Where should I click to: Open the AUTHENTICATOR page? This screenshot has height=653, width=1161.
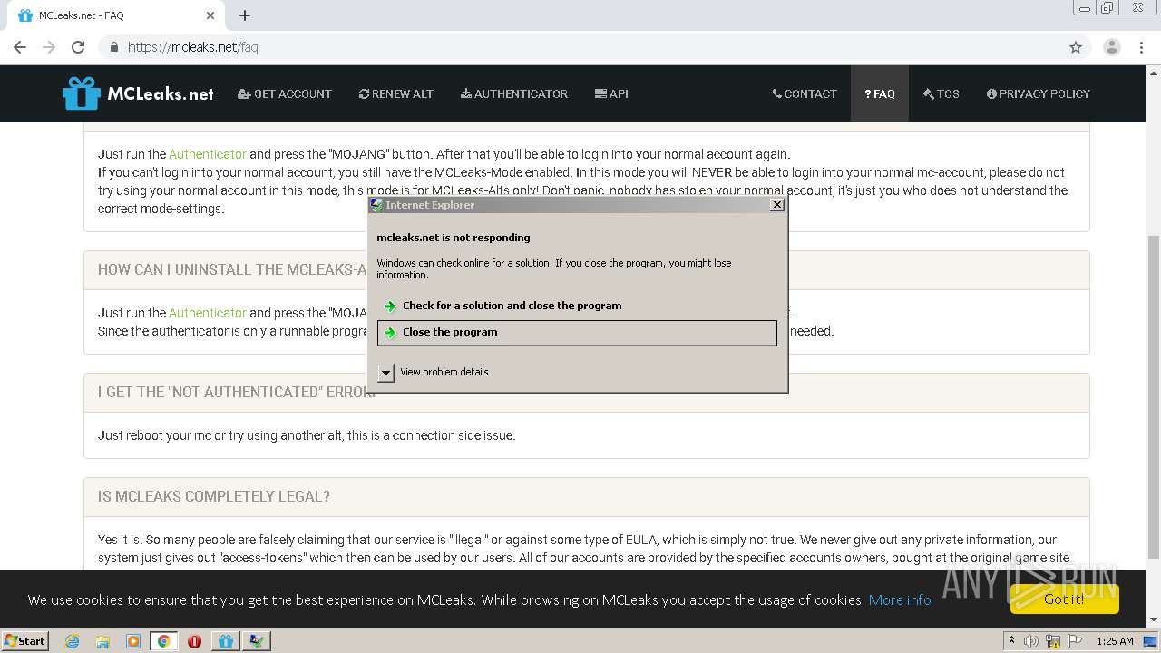pos(514,93)
